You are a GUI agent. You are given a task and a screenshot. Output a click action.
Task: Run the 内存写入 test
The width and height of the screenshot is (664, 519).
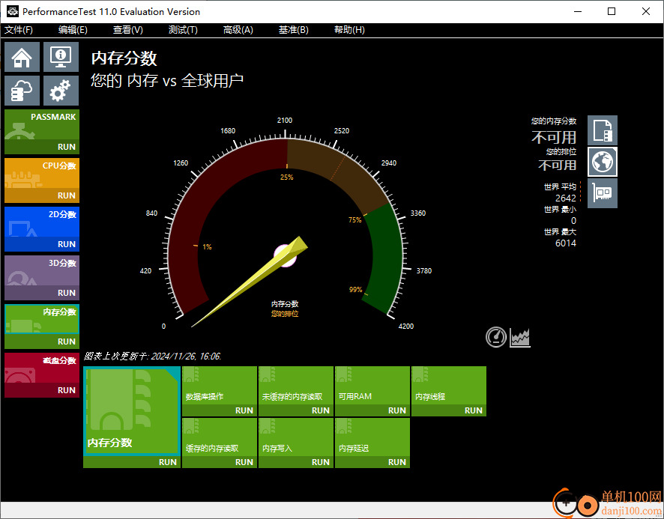[x=296, y=462]
